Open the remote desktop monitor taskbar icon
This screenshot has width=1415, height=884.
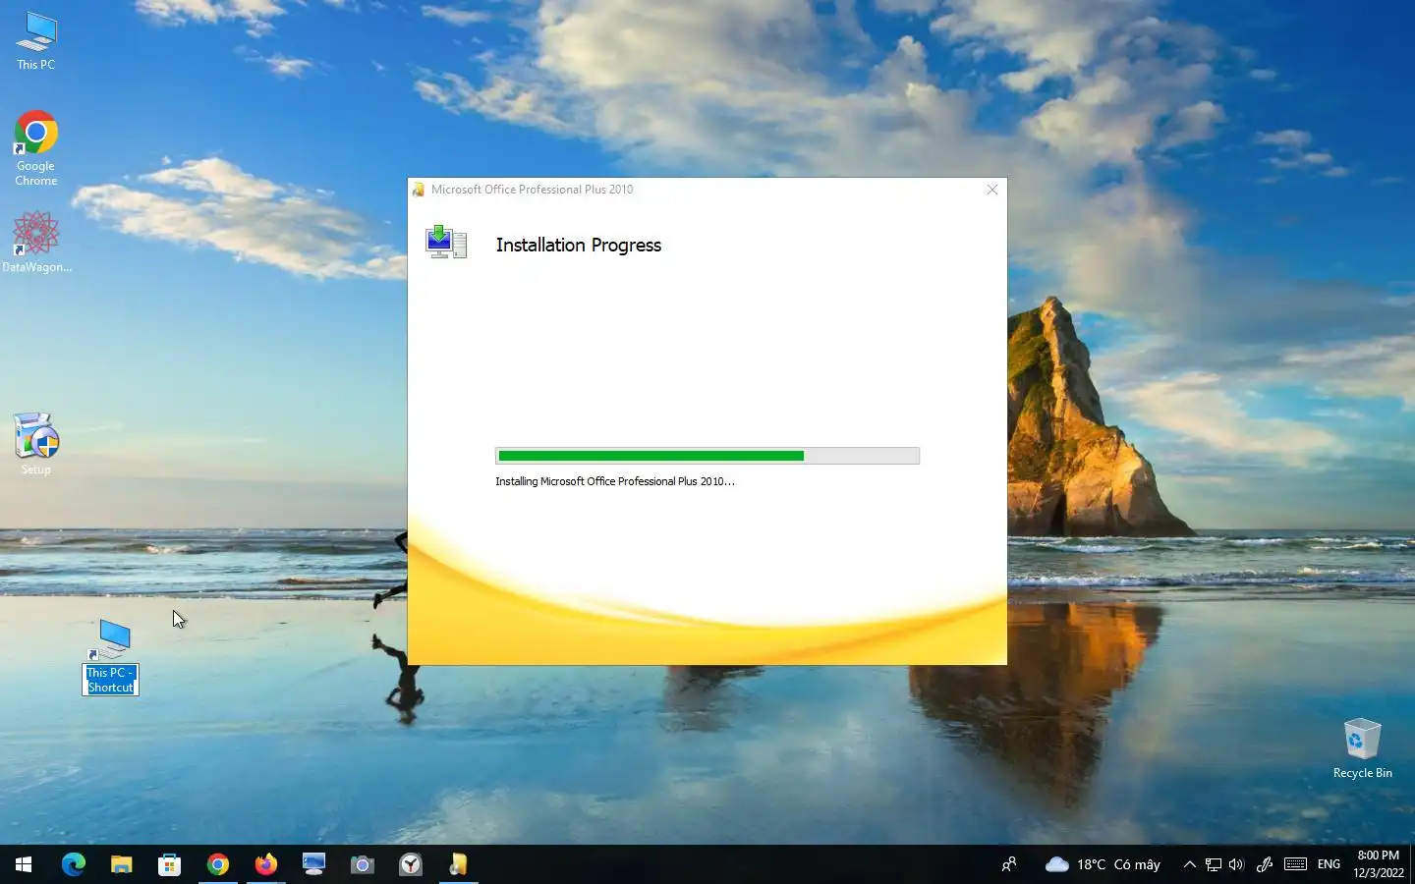(313, 864)
